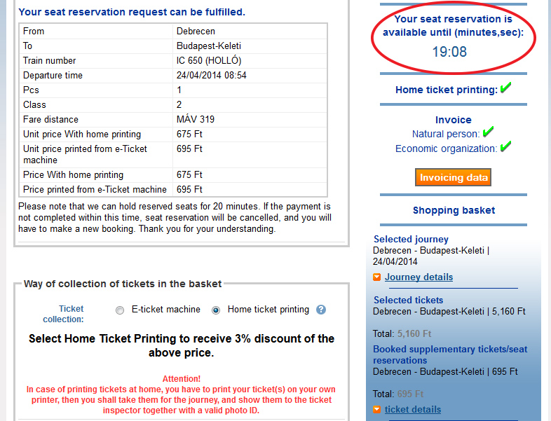Click green checkmark next to Economic organization
The image size is (551, 421).
pos(505,146)
